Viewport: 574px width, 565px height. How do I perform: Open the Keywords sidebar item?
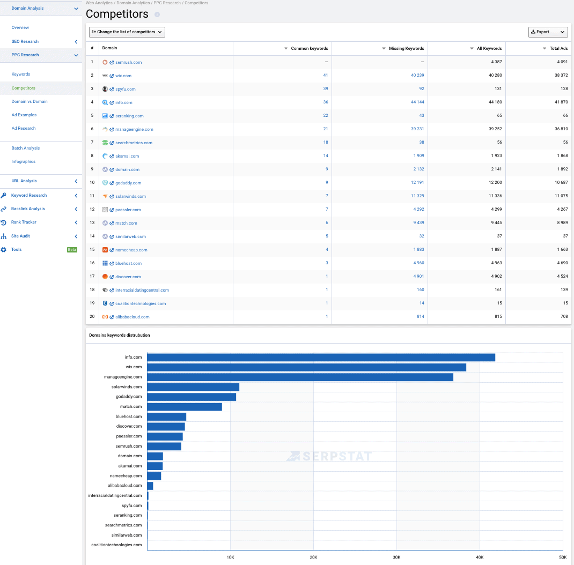(x=21, y=74)
